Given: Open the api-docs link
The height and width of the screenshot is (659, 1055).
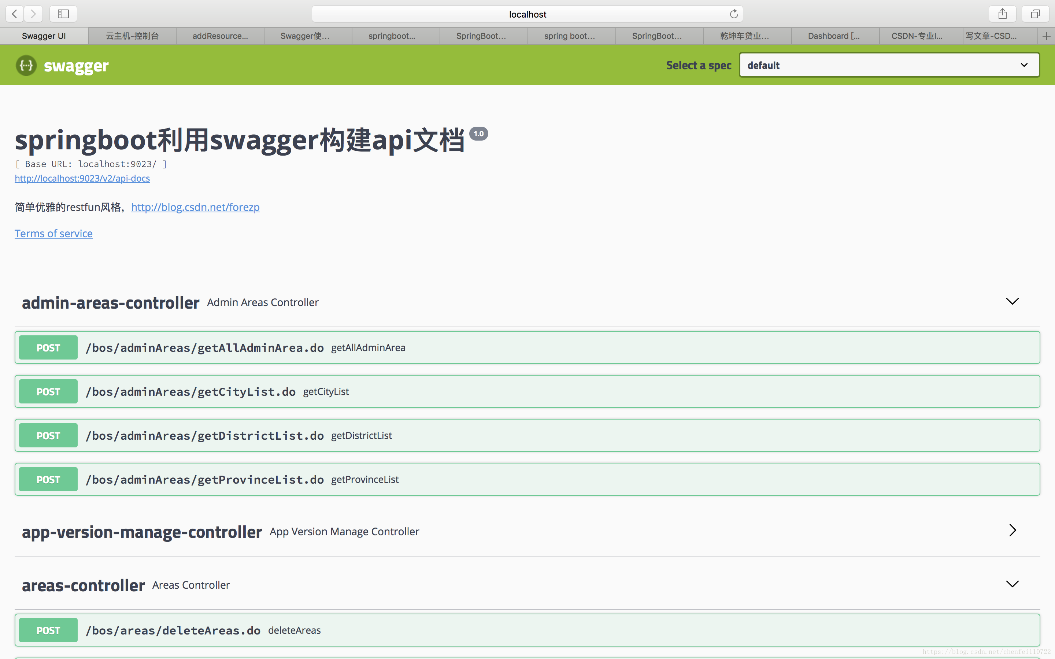Looking at the screenshot, I should click(82, 178).
